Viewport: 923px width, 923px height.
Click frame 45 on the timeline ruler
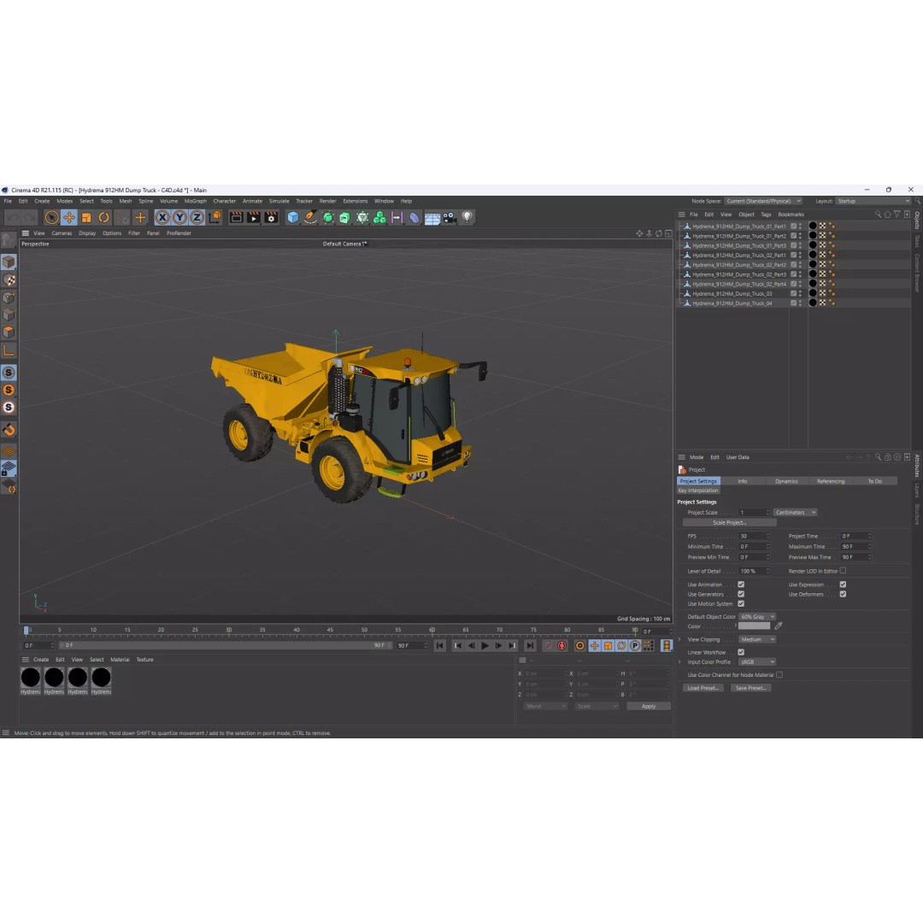[330, 630]
